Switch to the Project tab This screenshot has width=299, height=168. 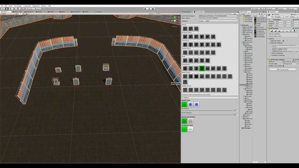pyautogui.click(x=245, y=12)
